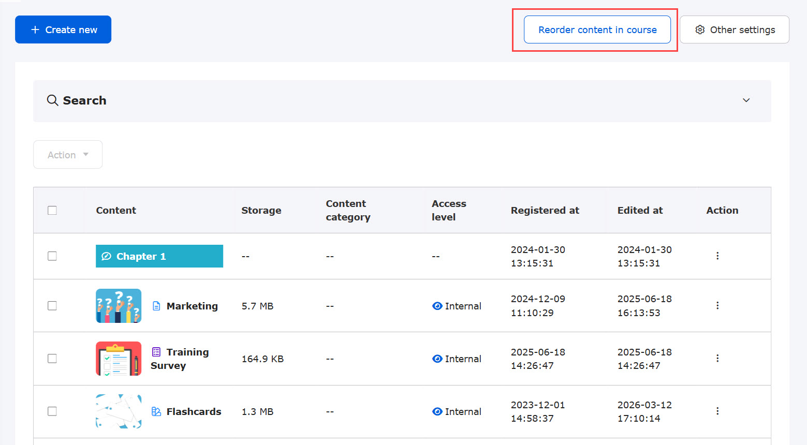Check the Chapter 1 row checkbox
Screen dimensions: 807x445
[x=52, y=256]
